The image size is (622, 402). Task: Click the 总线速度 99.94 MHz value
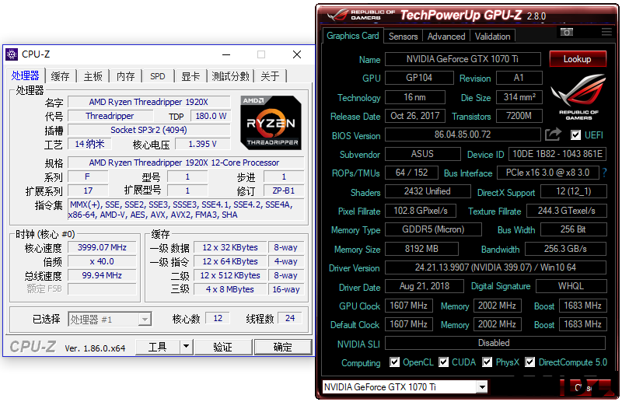tap(102, 275)
